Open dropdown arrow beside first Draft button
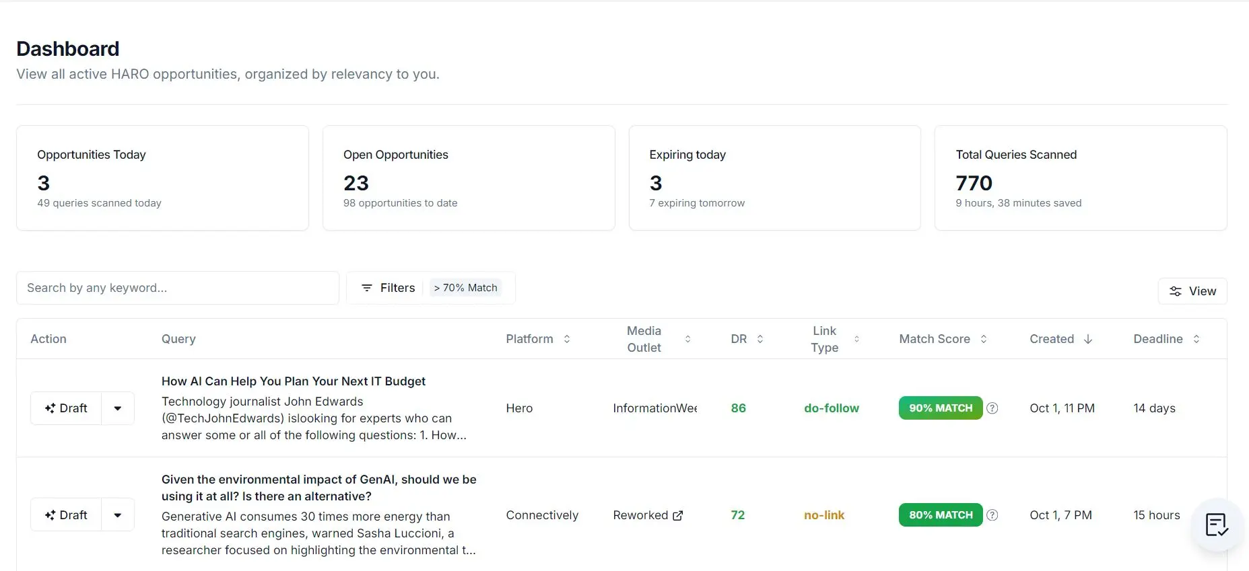The image size is (1249, 571). pyautogui.click(x=118, y=408)
